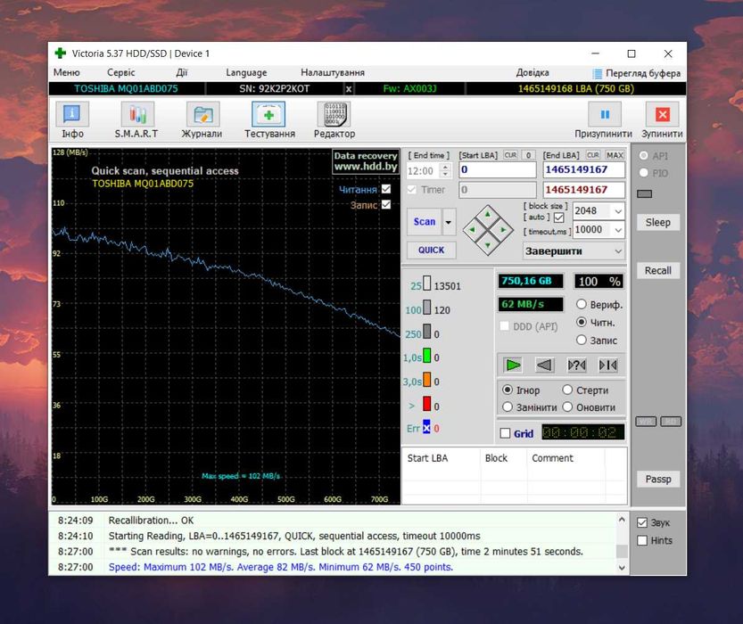Viewport: 743px width, 624px height.
Task: Select the Запис write radio button
Action: pos(582,340)
